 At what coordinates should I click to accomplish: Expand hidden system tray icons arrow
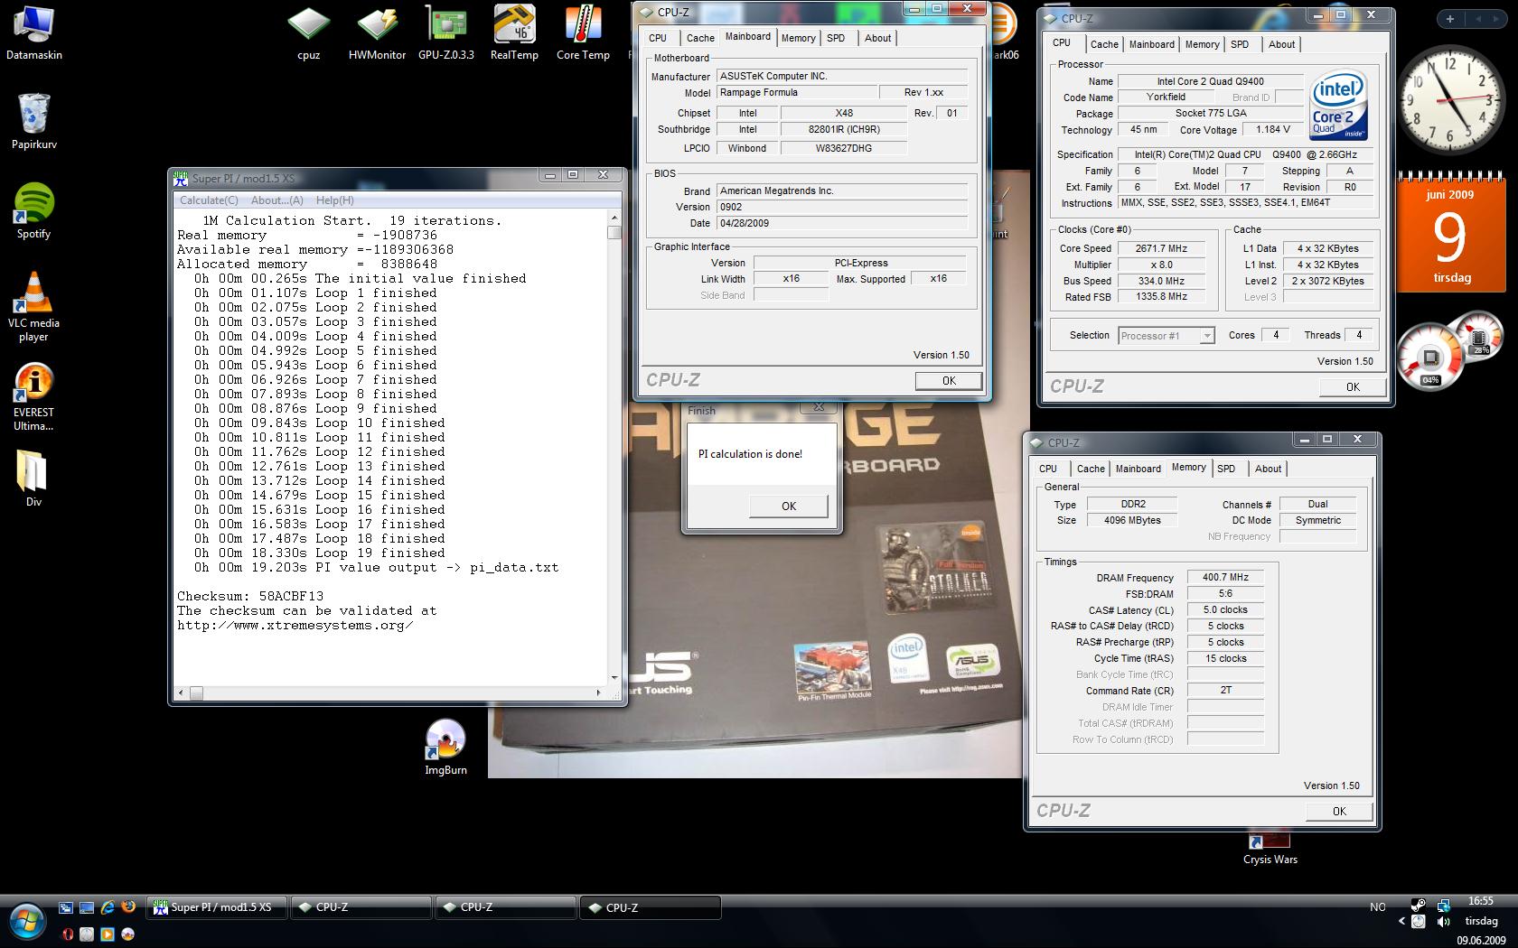point(1401,922)
